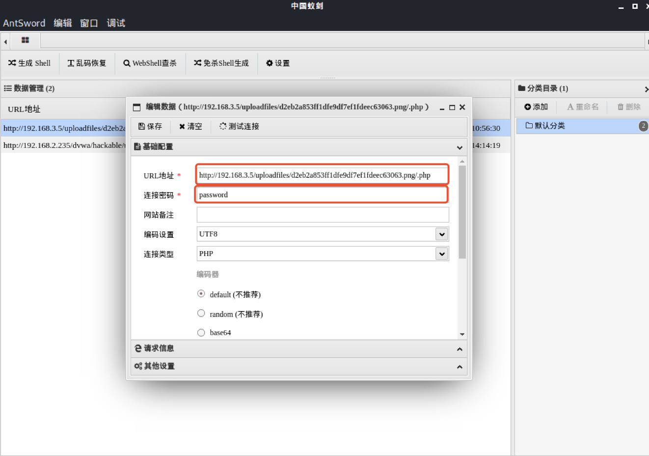The width and height of the screenshot is (649, 456).
Task: Minimize the 编辑数据 dialog
Action: tap(442, 107)
